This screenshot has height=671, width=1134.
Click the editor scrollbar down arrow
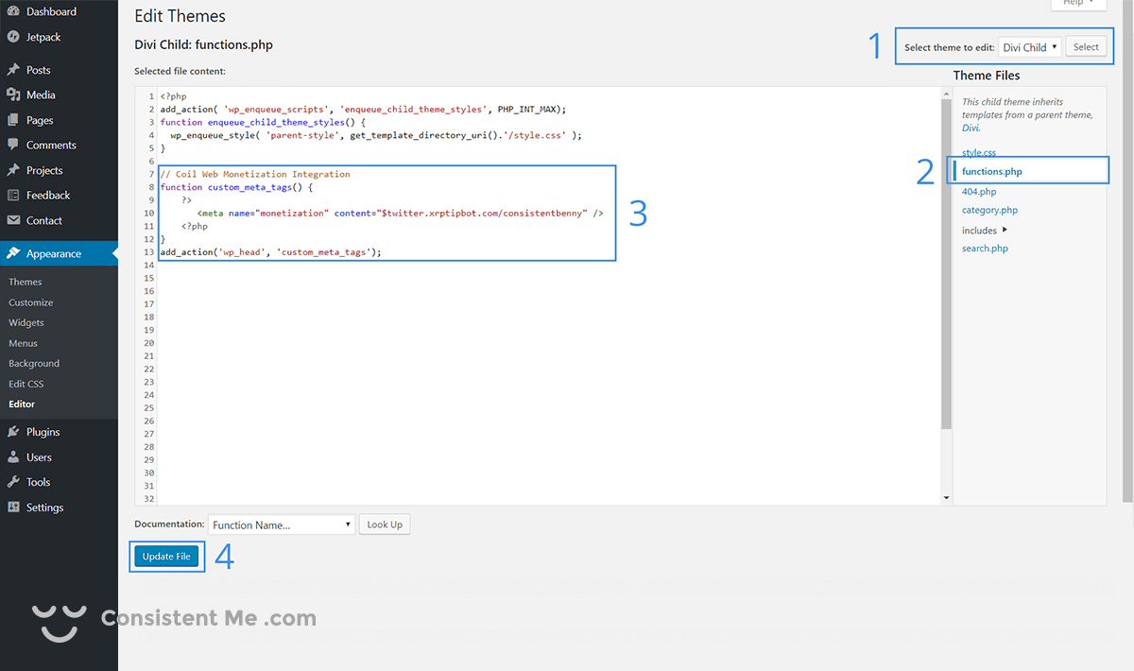point(946,498)
